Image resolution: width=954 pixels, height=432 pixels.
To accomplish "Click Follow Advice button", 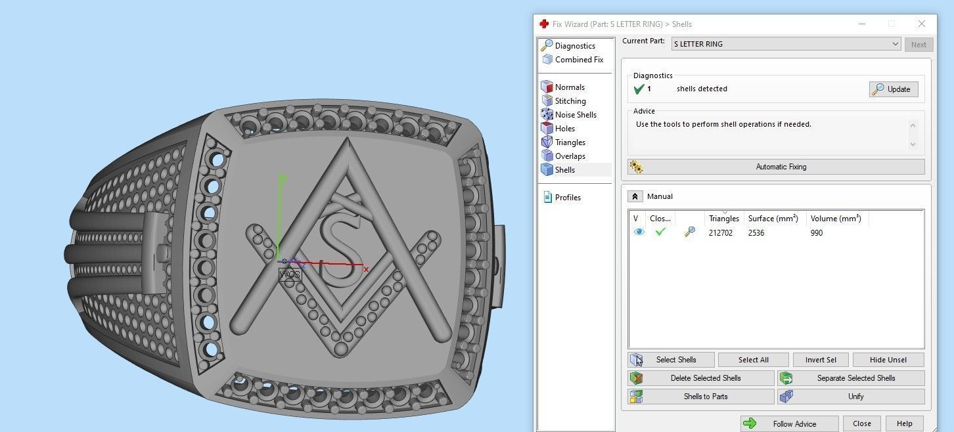I will pyautogui.click(x=789, y=423).
